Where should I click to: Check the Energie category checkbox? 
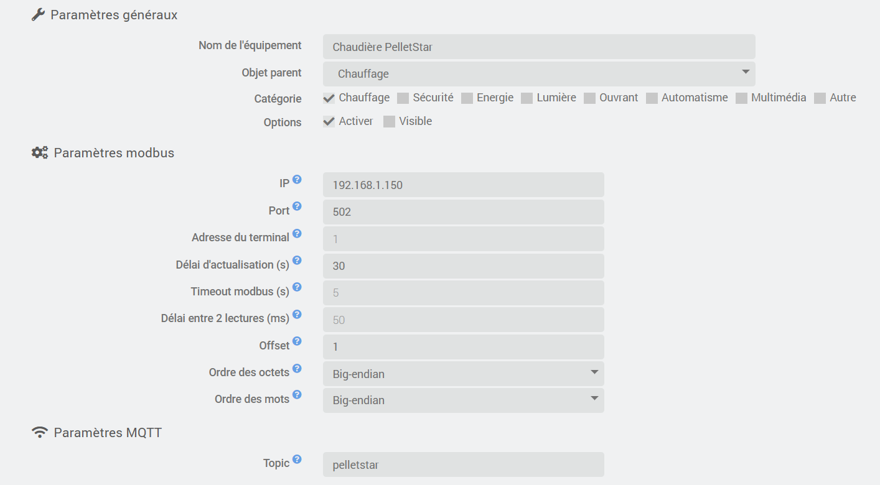point(467,98)
